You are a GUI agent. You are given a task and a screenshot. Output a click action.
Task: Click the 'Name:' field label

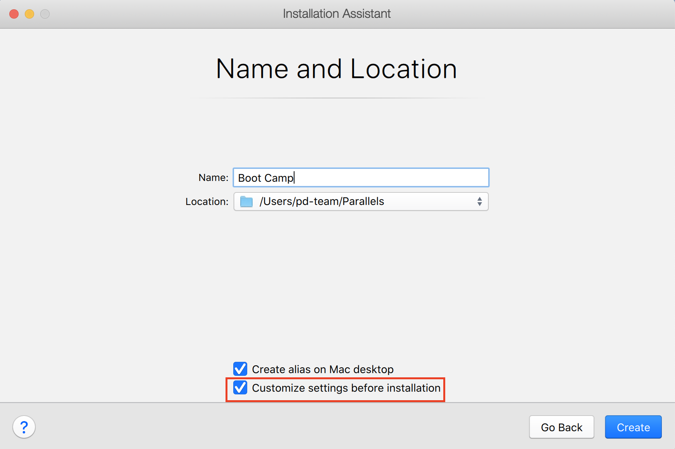pyautogui.click(x=213, y=177)
